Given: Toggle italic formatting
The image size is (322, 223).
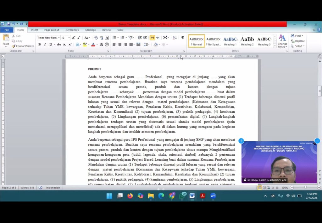Looking at the screenshot, I should 45,44.
